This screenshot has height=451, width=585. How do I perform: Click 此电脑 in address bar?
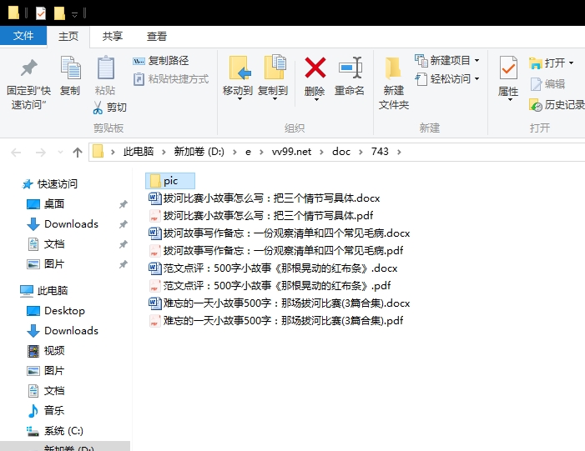pos(139,152)
